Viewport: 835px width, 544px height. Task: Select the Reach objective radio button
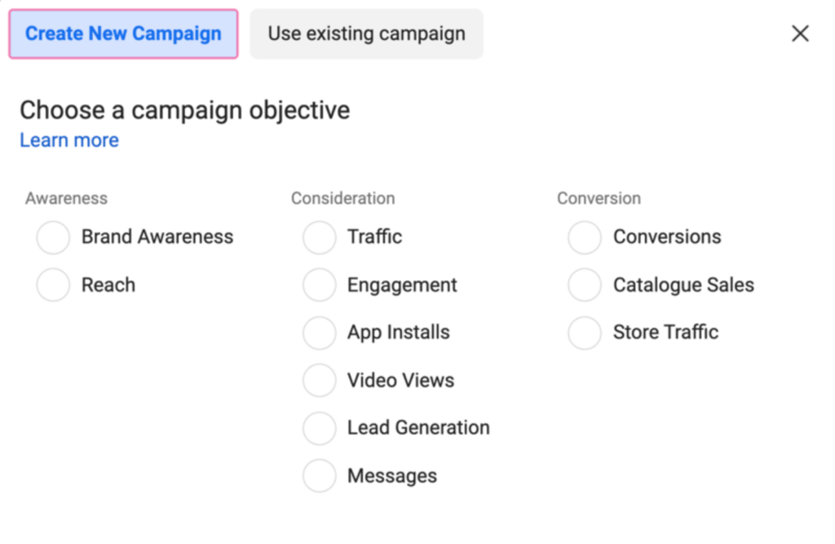pyautogui.click(x=53, y=285)
